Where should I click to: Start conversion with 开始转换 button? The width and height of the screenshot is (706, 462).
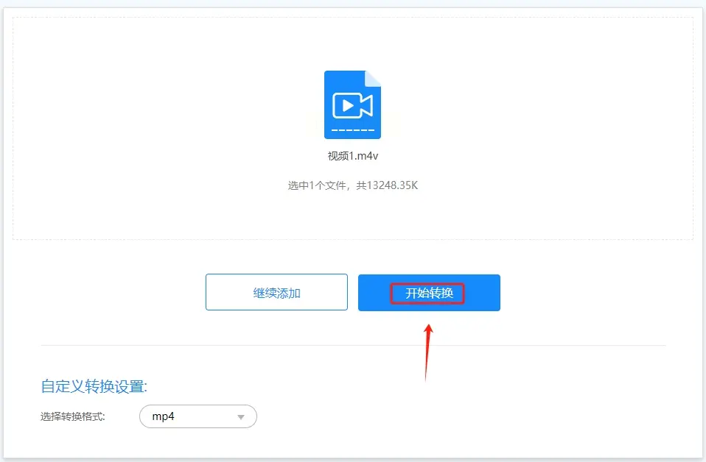point(429,293)
